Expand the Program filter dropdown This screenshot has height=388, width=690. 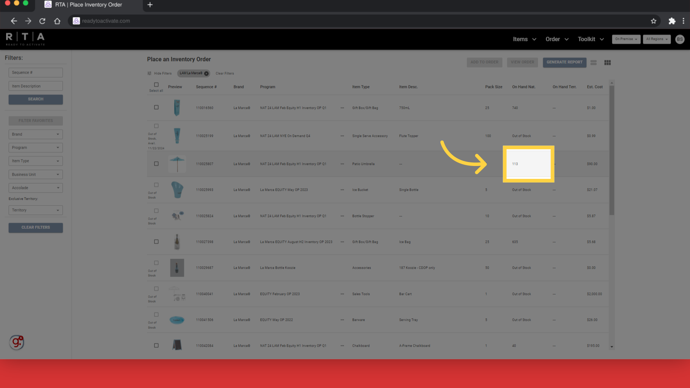(36, 148)
